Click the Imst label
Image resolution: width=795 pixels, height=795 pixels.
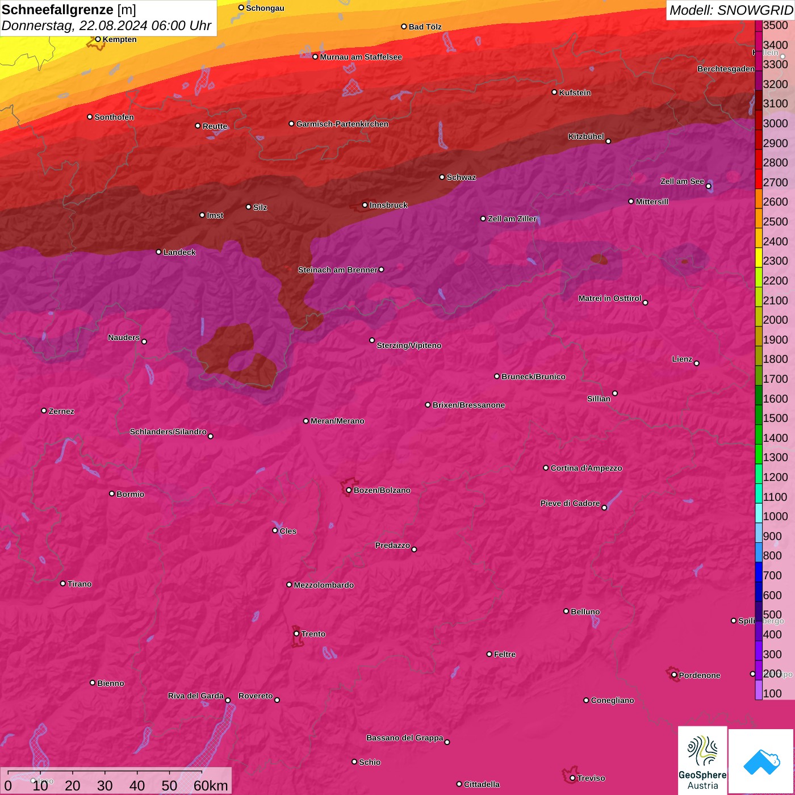[x=215, y=215]
